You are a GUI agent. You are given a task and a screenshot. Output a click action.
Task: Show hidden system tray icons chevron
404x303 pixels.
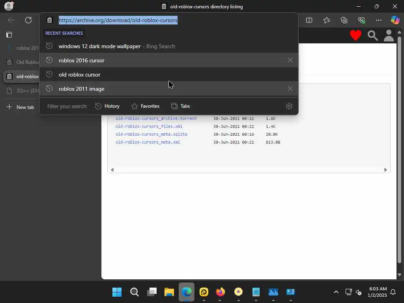pos(336,292)
